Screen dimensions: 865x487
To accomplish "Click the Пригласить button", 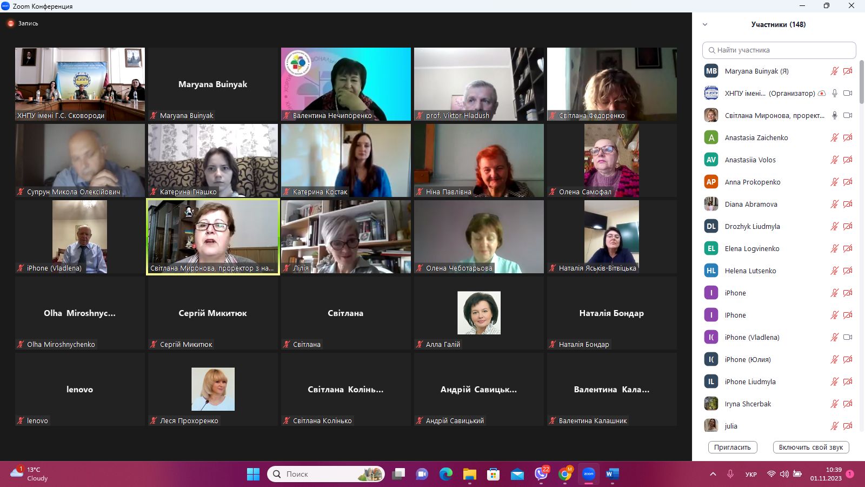I will [732, 447].
